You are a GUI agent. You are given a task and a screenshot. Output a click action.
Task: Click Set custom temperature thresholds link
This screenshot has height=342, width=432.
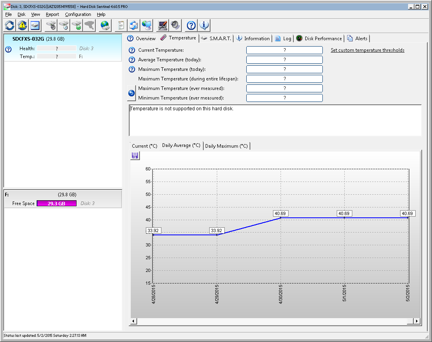[367, 50]
